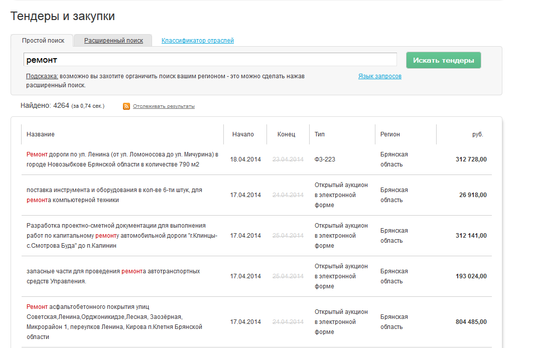Screen dimensions: 537x348
Task: Open the Расширенный поиск tab
Action: pyautogui.click(x=113, y=41)
